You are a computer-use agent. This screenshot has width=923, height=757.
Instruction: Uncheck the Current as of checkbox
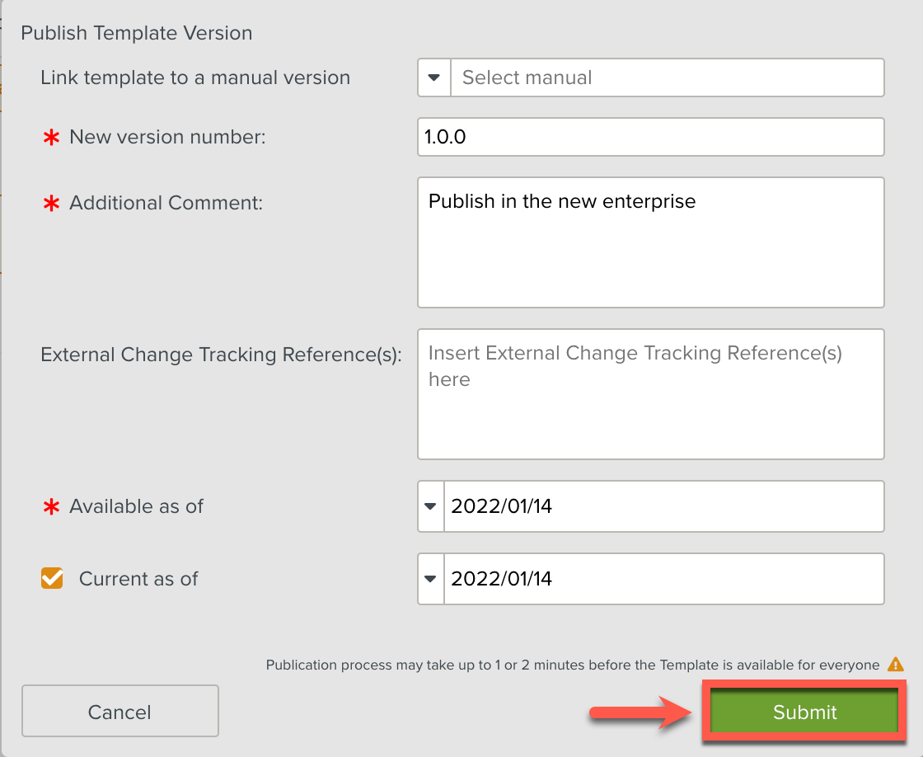point(52,578)
